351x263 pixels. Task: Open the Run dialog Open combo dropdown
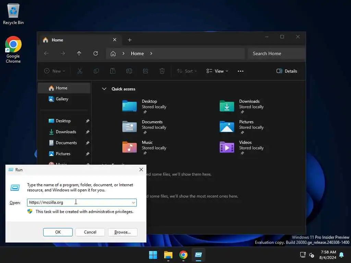coord(133,203)
